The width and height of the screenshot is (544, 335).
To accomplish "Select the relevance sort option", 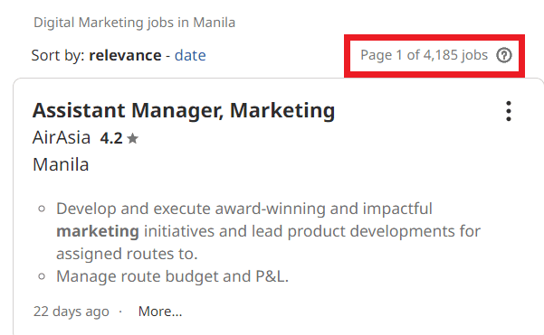I will (125, 55).
